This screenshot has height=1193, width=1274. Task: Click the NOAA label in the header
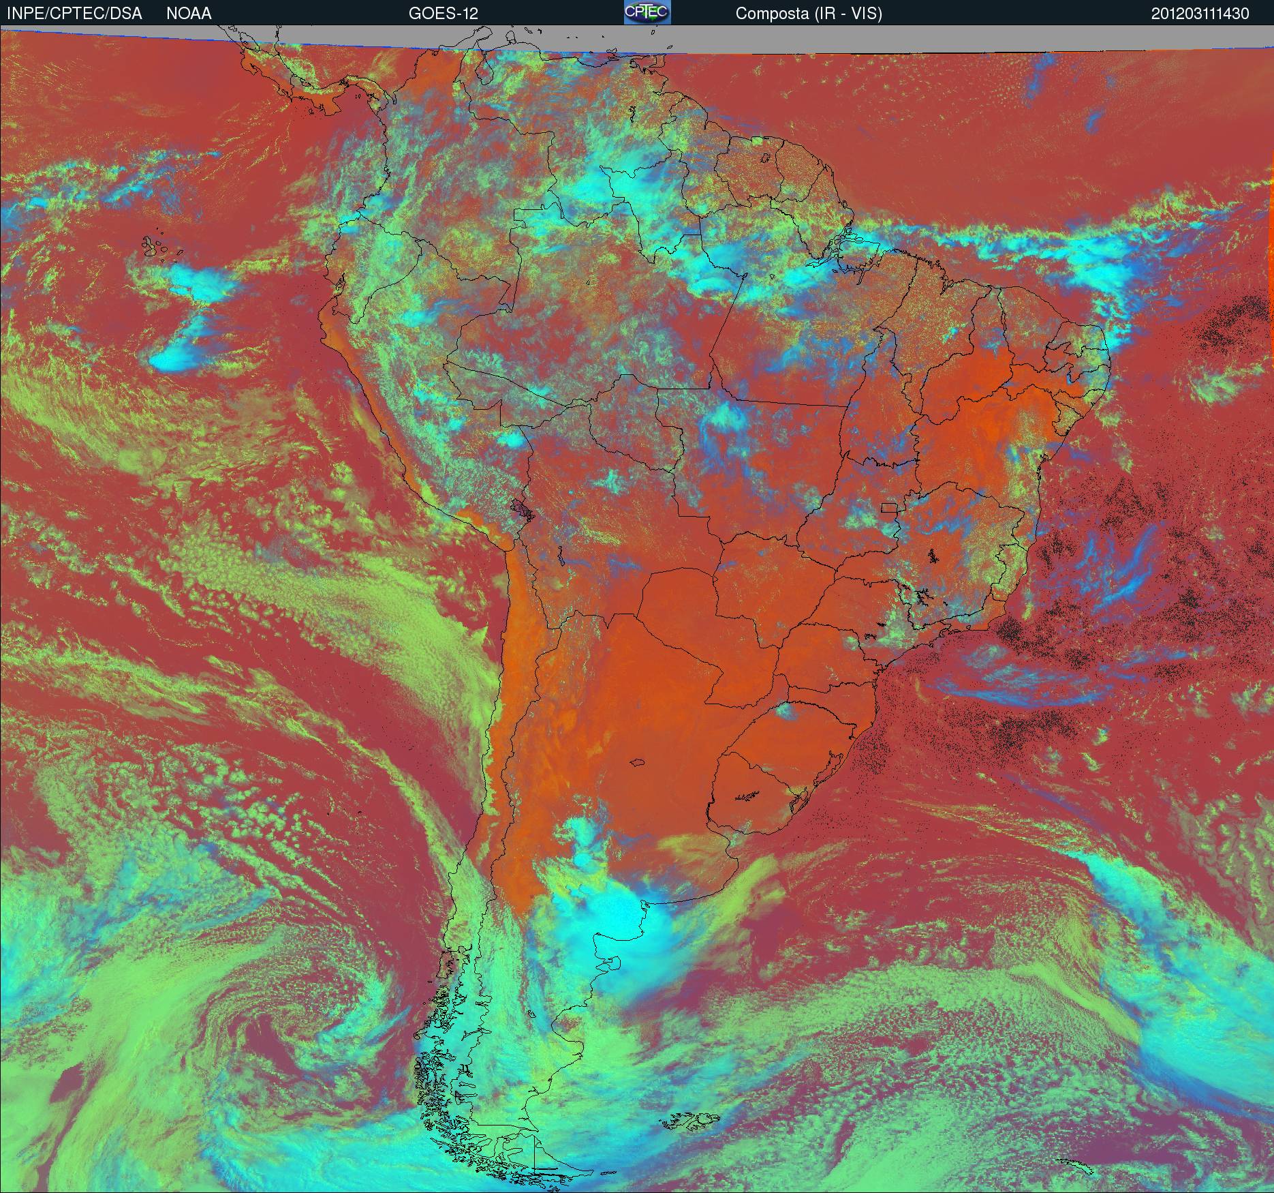(x=189, y=14)
